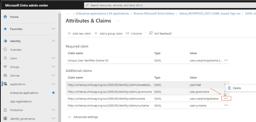256x122 pixels.
Task: Click the user.mail value cell
Action: point(195,85)
